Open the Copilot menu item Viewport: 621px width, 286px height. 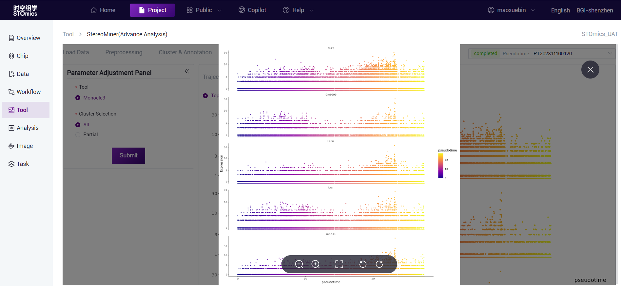[252, 10]
